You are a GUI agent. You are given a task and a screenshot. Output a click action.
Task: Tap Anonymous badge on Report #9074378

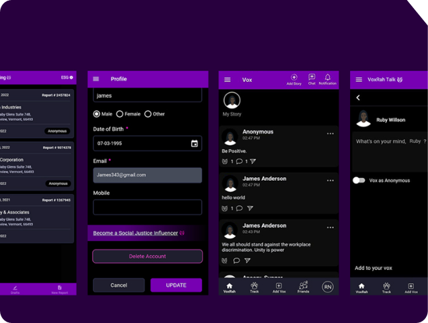point(58,183)
